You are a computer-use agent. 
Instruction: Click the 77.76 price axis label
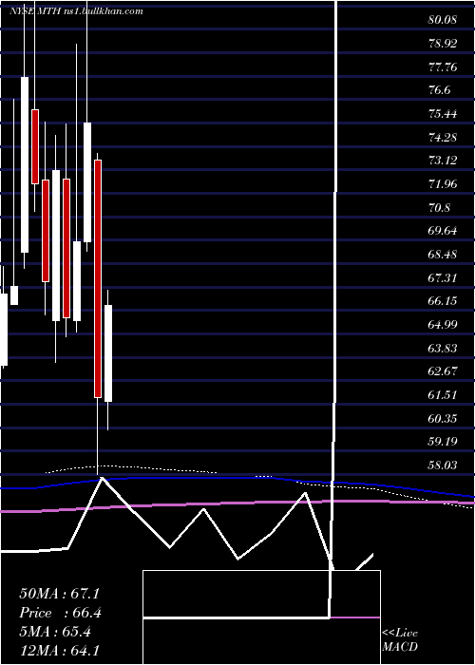click(x=443, y=67)
